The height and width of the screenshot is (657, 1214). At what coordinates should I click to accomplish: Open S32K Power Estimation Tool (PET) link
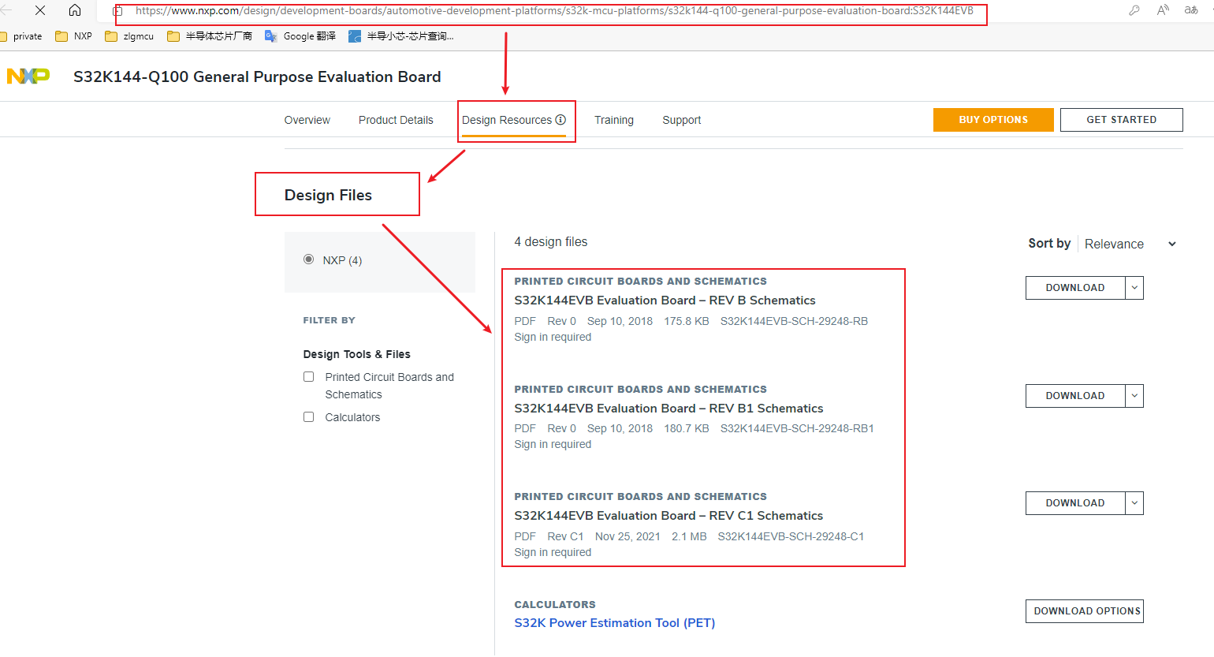(x=615, y=623)
